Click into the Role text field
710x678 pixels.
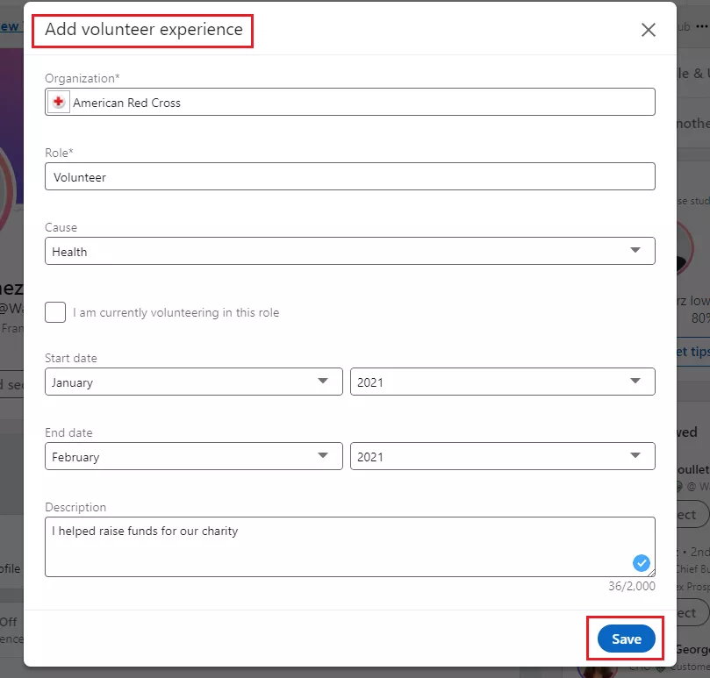tap(349, 177)
